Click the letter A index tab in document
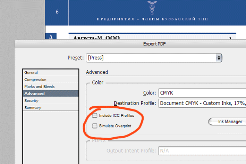This screenshot has width=246, height=164. [x=51, y=36]
